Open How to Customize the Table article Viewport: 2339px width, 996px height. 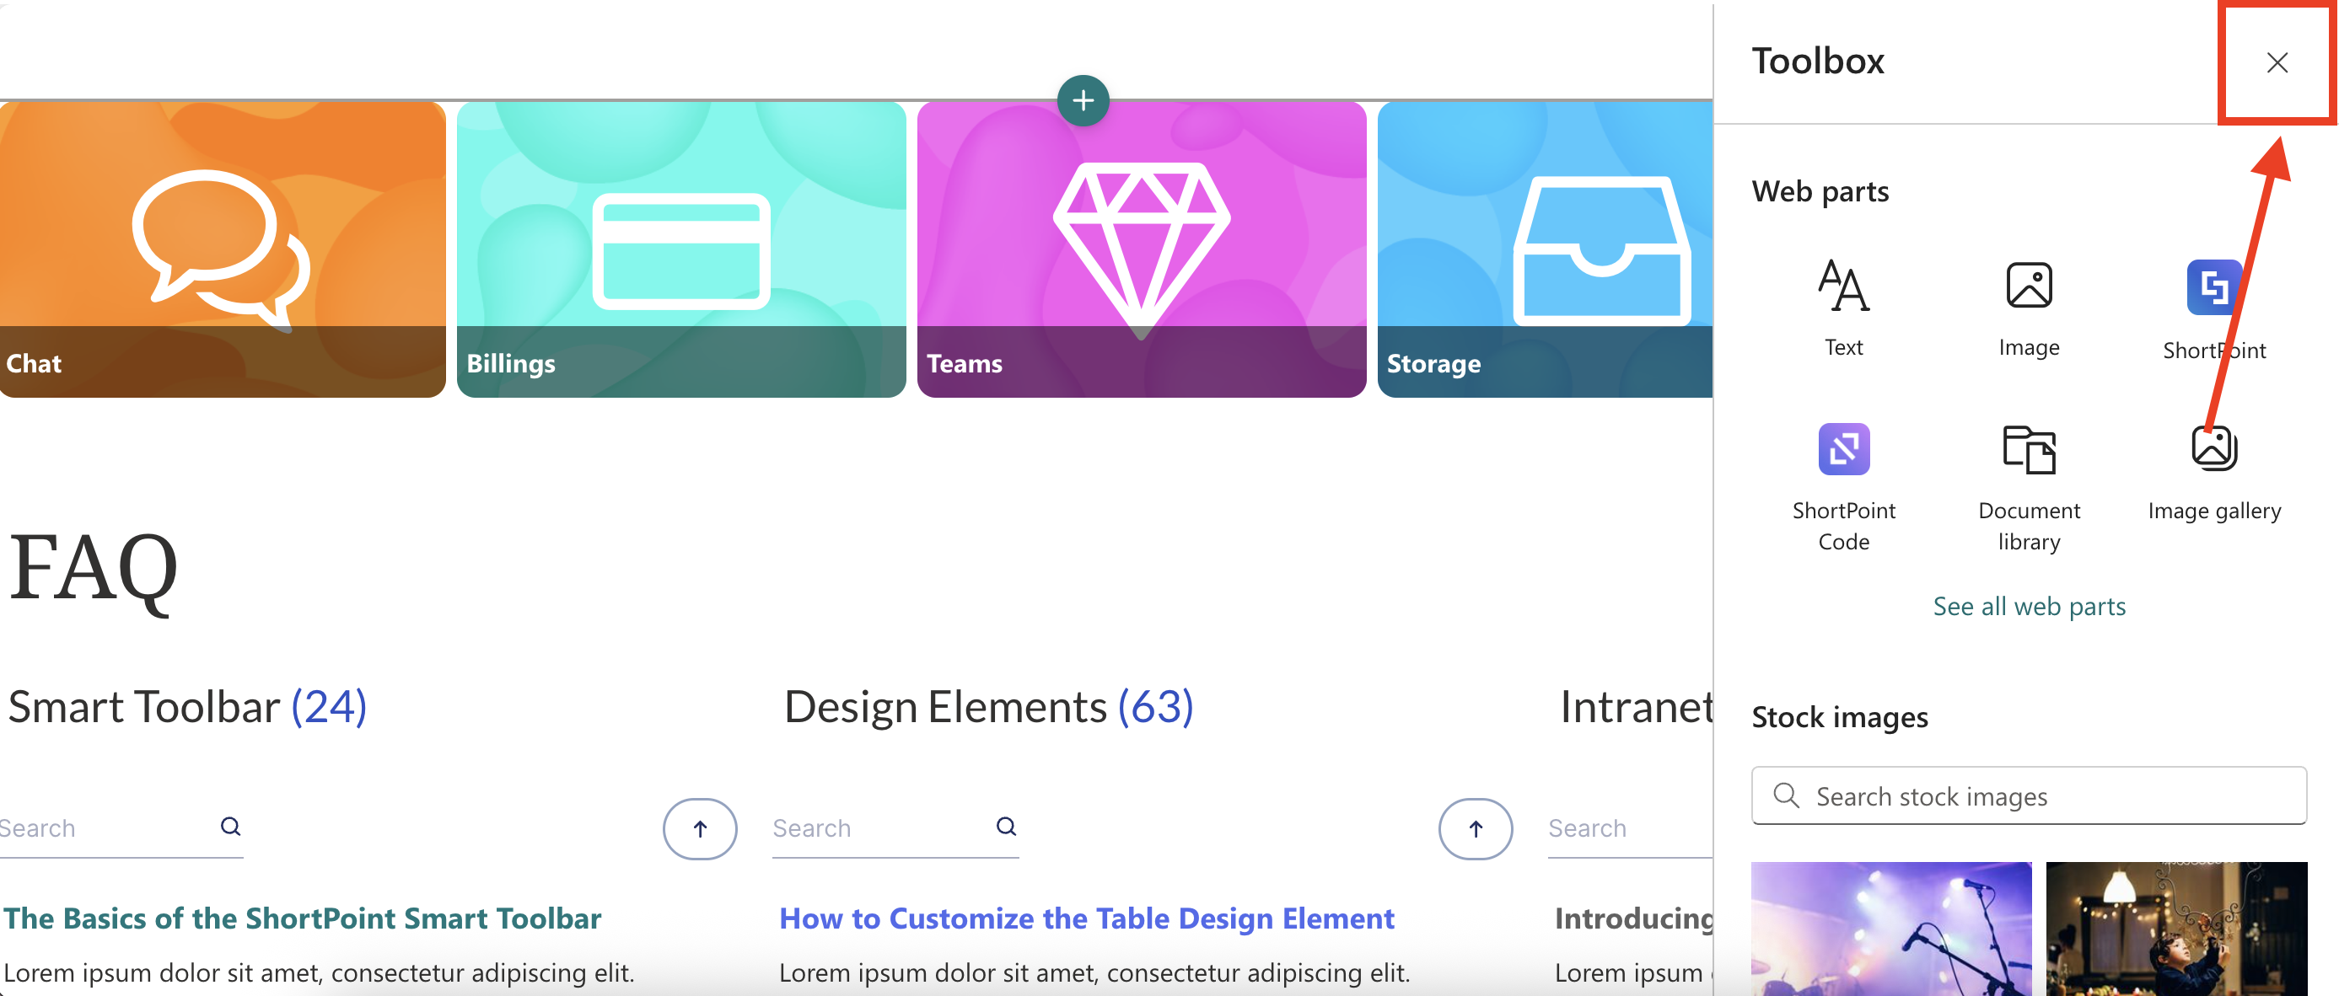coord(1086,918)
